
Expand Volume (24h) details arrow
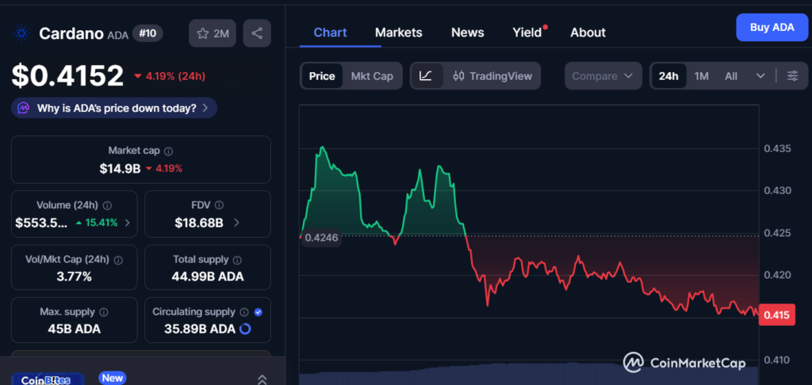[128, 223]
